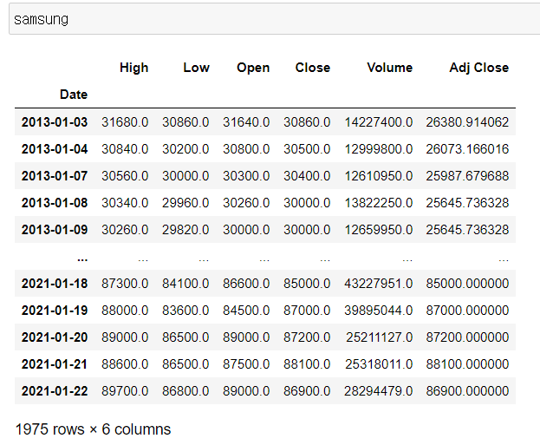Click Volume value 25318011.0
Viewport: 540px width, 445px height.
pos(379,364)
